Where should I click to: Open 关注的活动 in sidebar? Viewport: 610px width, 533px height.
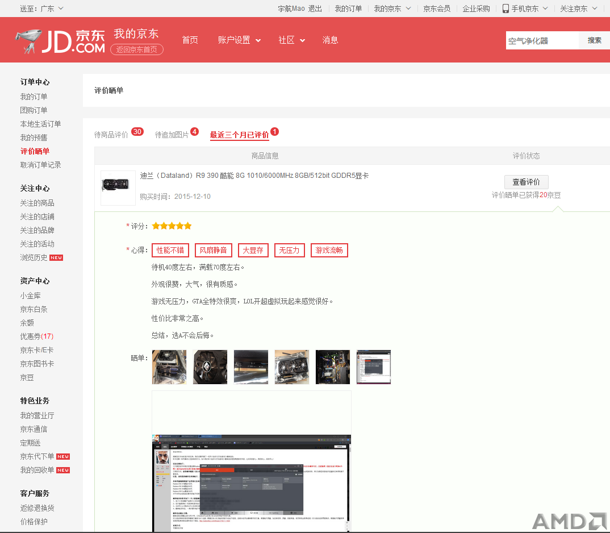(37, 244)
